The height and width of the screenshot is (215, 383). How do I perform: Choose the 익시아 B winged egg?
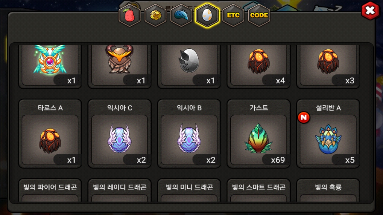[189, 133]
